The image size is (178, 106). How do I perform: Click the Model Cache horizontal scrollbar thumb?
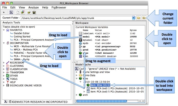coord(102,101)
